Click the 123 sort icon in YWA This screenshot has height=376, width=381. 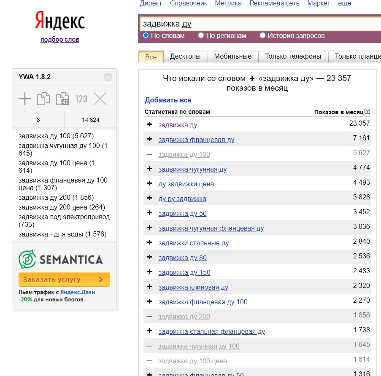tap(81, 99)
